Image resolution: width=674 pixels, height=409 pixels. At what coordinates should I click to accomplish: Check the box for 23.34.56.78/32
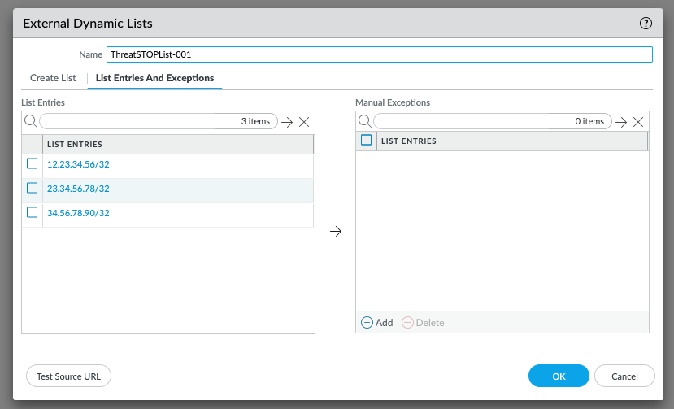(x=33, y=188)
